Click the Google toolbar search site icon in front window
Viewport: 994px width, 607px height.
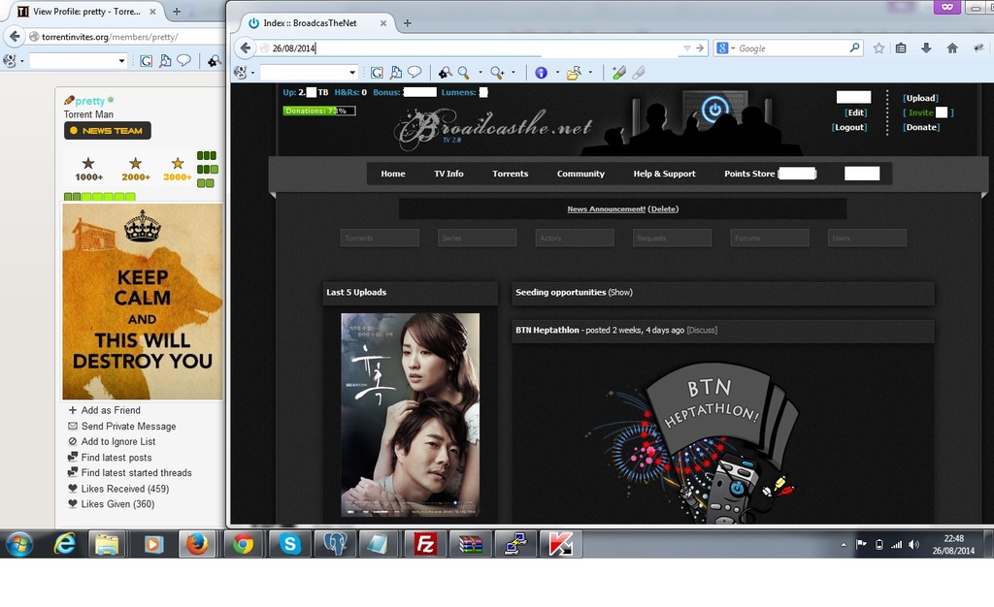click(377, 73)
